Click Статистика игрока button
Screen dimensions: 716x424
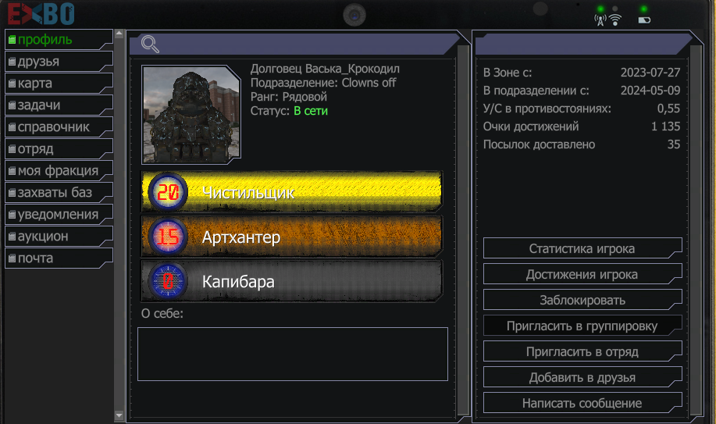point(582,248)
